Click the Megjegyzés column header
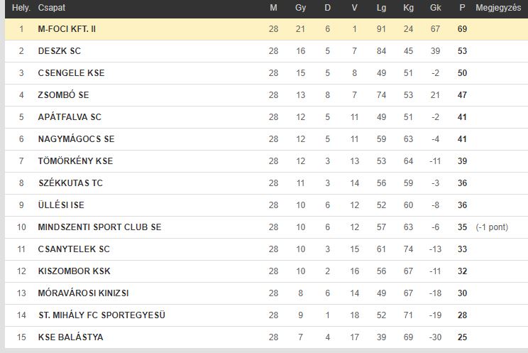 coord(498,8)
